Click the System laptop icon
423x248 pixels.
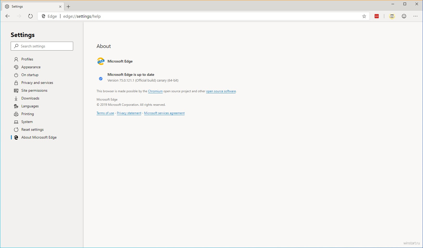pos(16,122)
